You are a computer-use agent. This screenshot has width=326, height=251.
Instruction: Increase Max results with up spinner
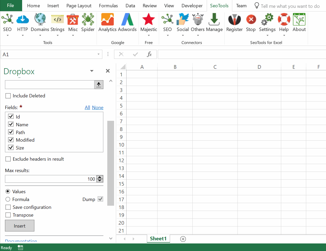pyautogui.click(x=100, y=177)
